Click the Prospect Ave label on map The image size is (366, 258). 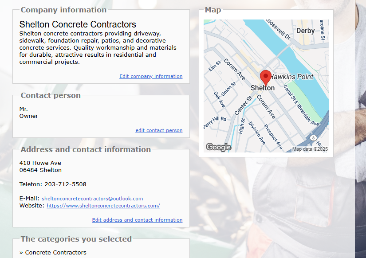pos(273,137)
